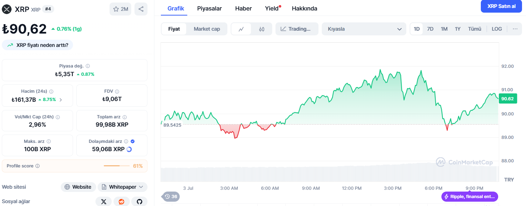Open the Ripple, finansal ent... news tag

[470, 197]
